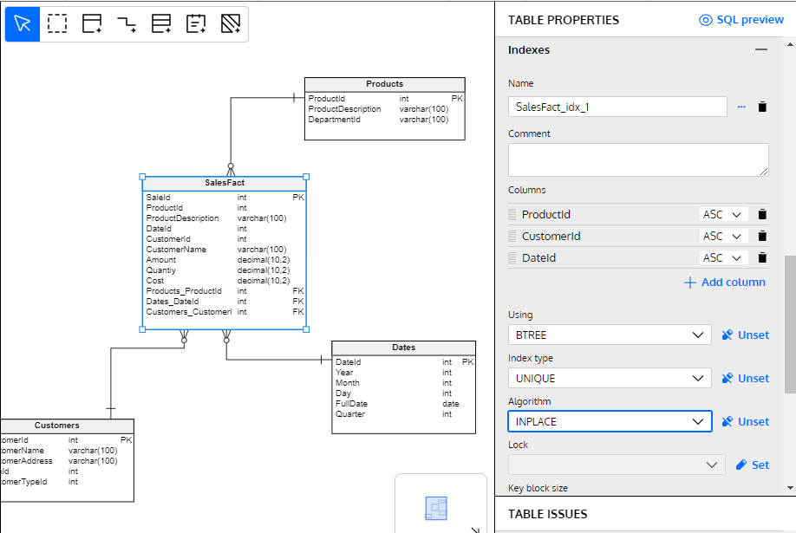Image resolution: width=796 pixels, height=533 pixels.
Task: Click the properties panel scrollbar thumb
Action: click(790, 324)
